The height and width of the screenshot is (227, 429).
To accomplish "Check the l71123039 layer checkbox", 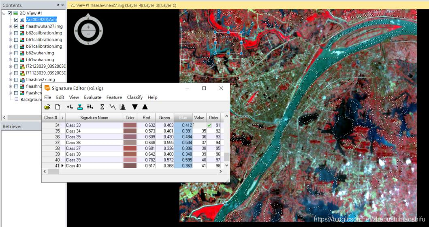I will pyautogui.click(x=16, y=73).
